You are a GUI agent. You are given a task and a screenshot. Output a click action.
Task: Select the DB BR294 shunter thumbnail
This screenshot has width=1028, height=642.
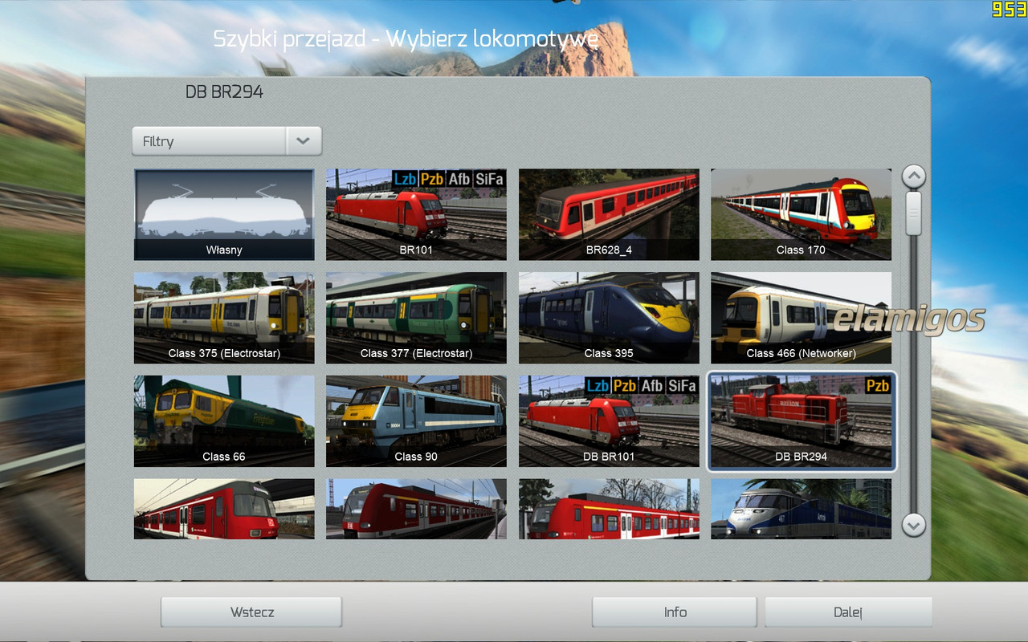[801, 421]
